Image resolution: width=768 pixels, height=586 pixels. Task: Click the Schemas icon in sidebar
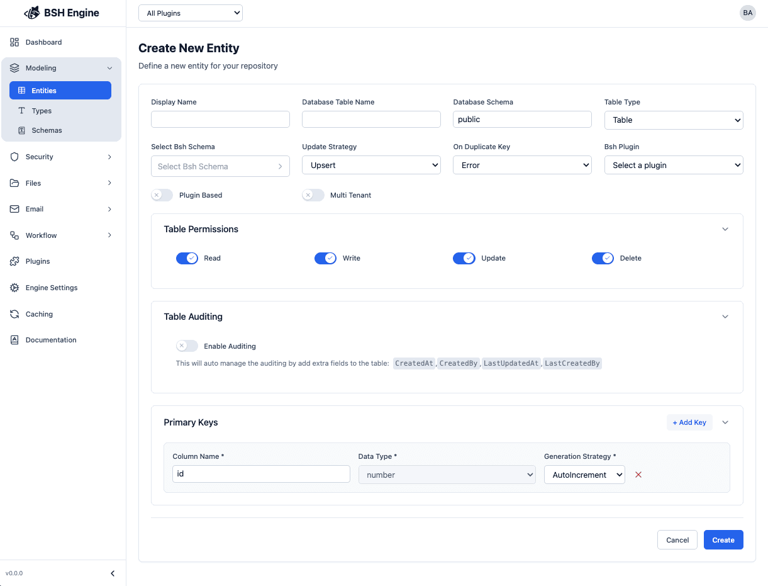(x=22, y=130)
